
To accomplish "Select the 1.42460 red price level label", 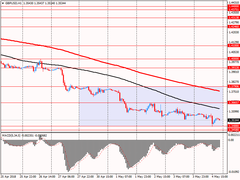I will (x=234, y=27).
